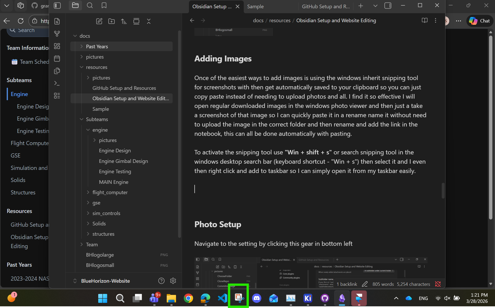Open command palette icon in ribbon
Image resolution: width=495 pixels, height=308 pixels.
click(x=57, y=83)
